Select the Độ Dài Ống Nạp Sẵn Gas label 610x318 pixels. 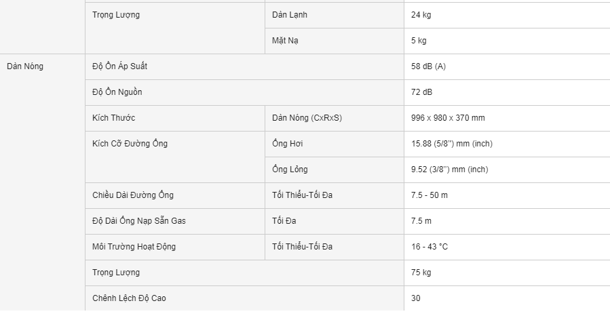139,221
